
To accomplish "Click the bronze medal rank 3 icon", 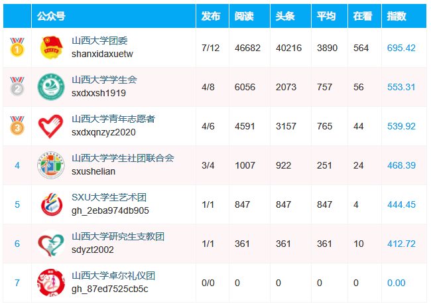I will (17, 125).
